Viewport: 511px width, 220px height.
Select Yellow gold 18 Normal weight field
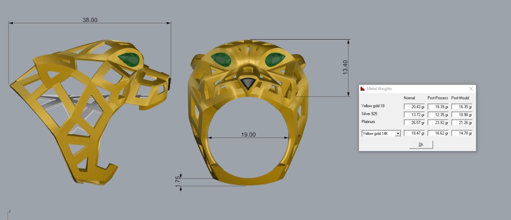pos(414,107)
